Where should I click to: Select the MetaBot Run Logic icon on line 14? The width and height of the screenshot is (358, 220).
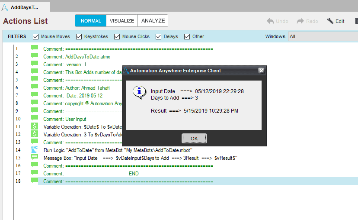35,149
